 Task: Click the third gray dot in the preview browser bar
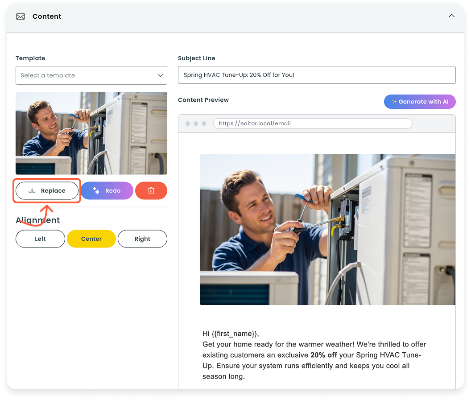[204, 124]
